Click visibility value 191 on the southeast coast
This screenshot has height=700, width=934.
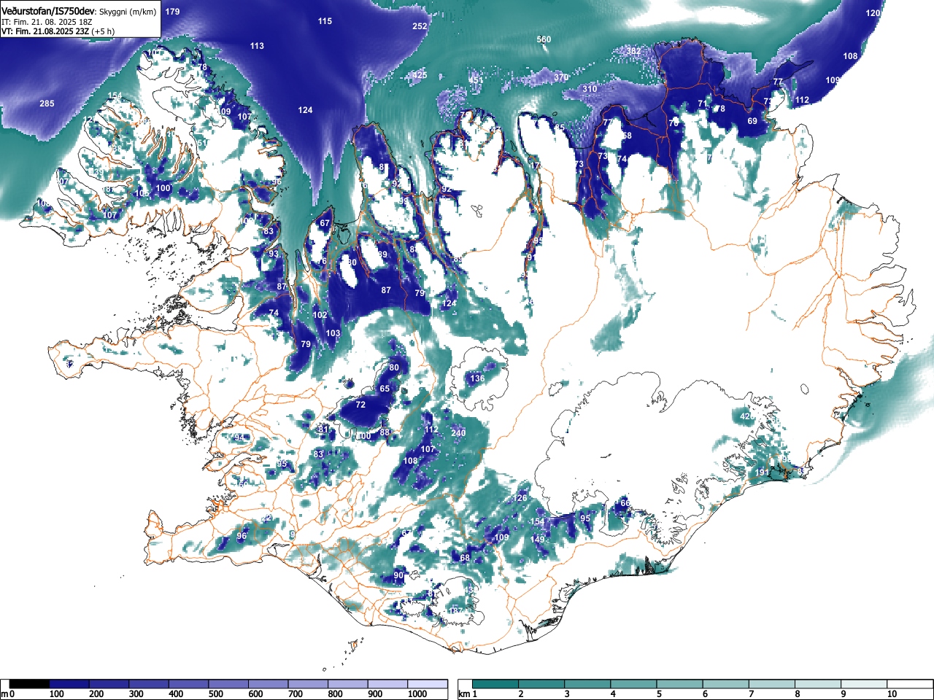point(762,472)
